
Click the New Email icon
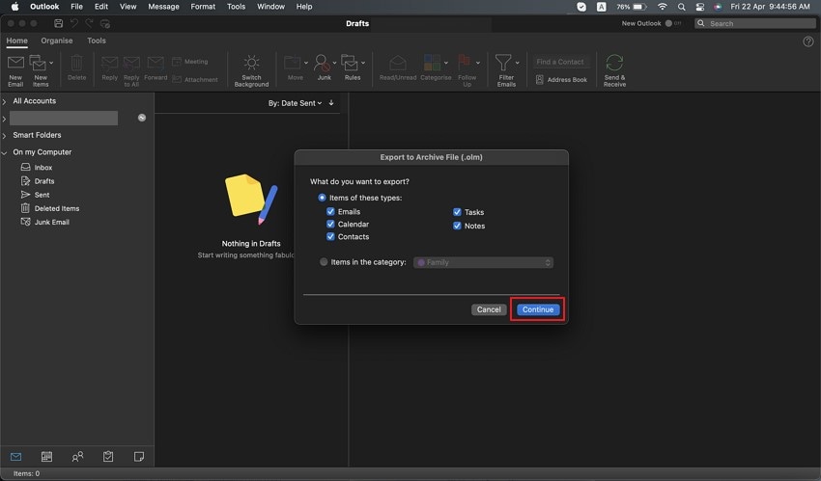pyautogui.click(x=15, y=64)
